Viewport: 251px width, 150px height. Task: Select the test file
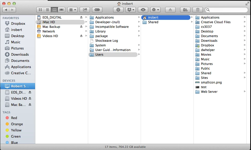pyautogui.click(x=219, y=87)
